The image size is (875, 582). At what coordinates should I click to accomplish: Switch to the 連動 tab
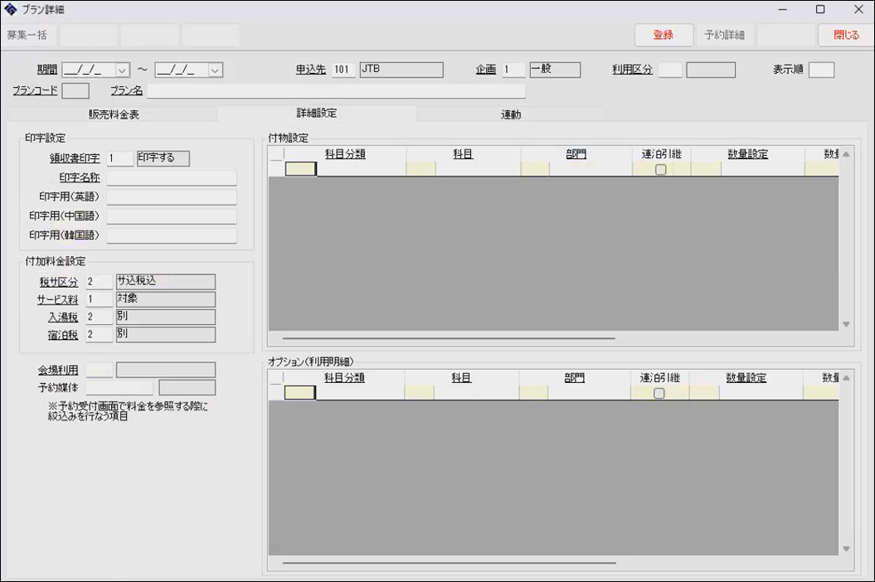(511, 114)
